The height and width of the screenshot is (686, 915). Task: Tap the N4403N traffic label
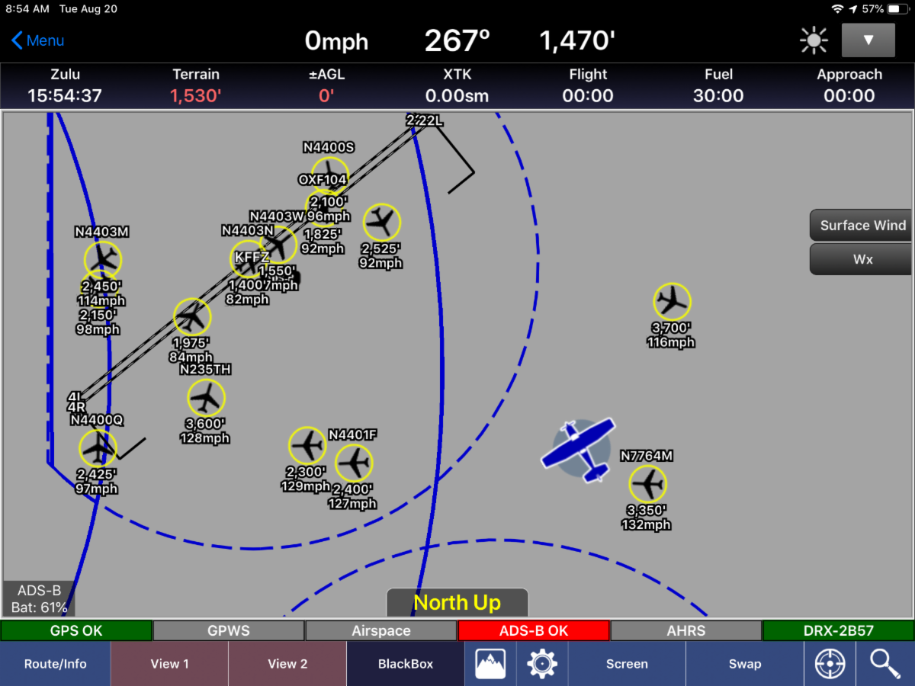[248, 231]
